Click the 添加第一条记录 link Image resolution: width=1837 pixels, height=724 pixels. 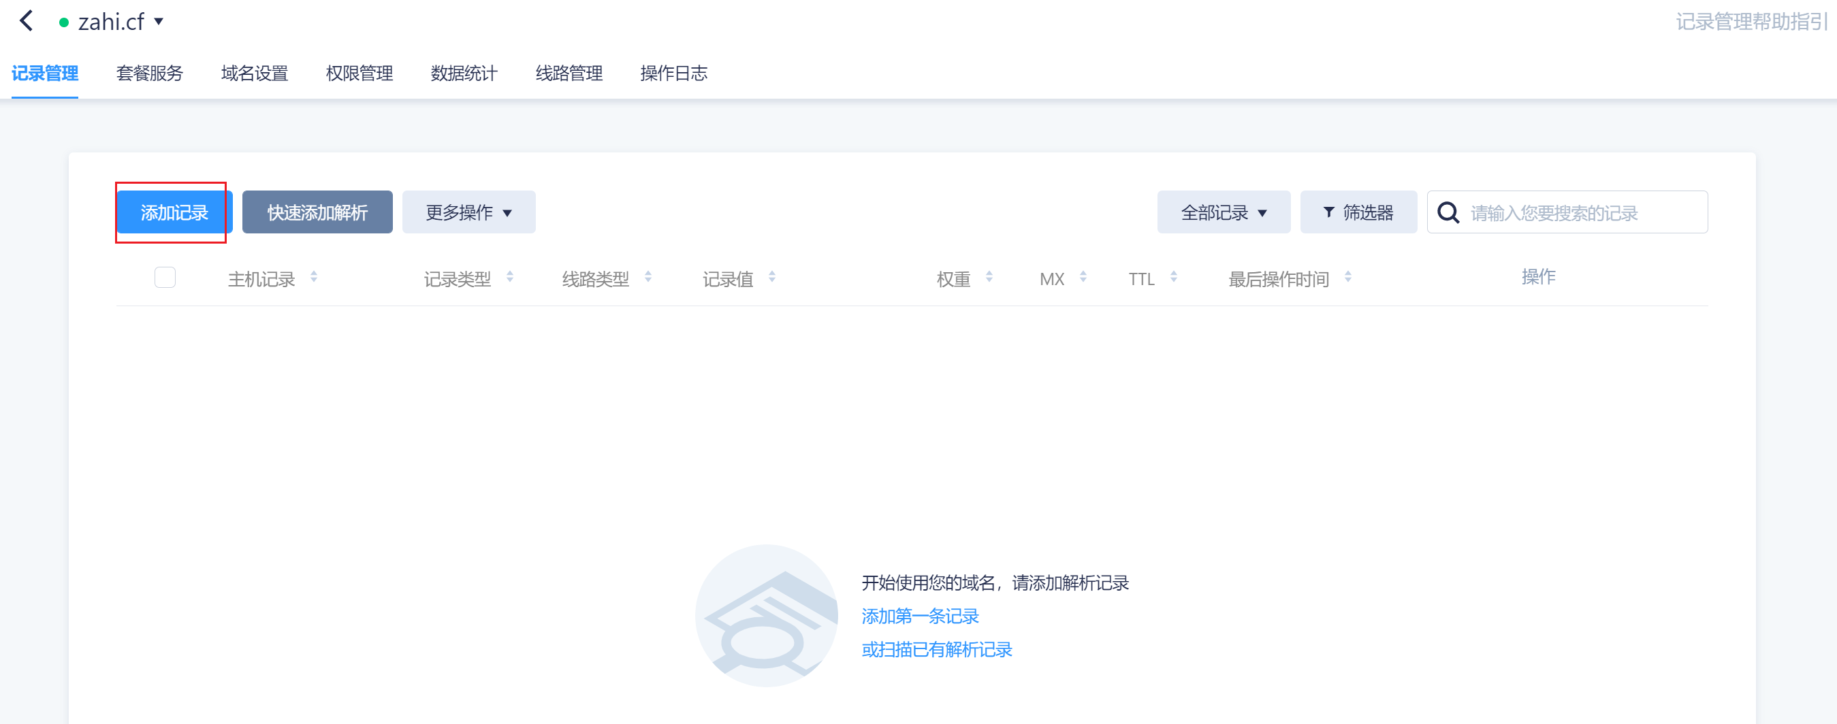pyautogui.click(x=920, y=616)
